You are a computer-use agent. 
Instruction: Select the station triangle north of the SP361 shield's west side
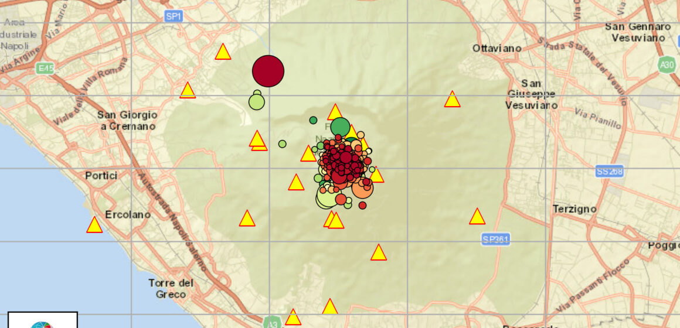click(477, 216)
